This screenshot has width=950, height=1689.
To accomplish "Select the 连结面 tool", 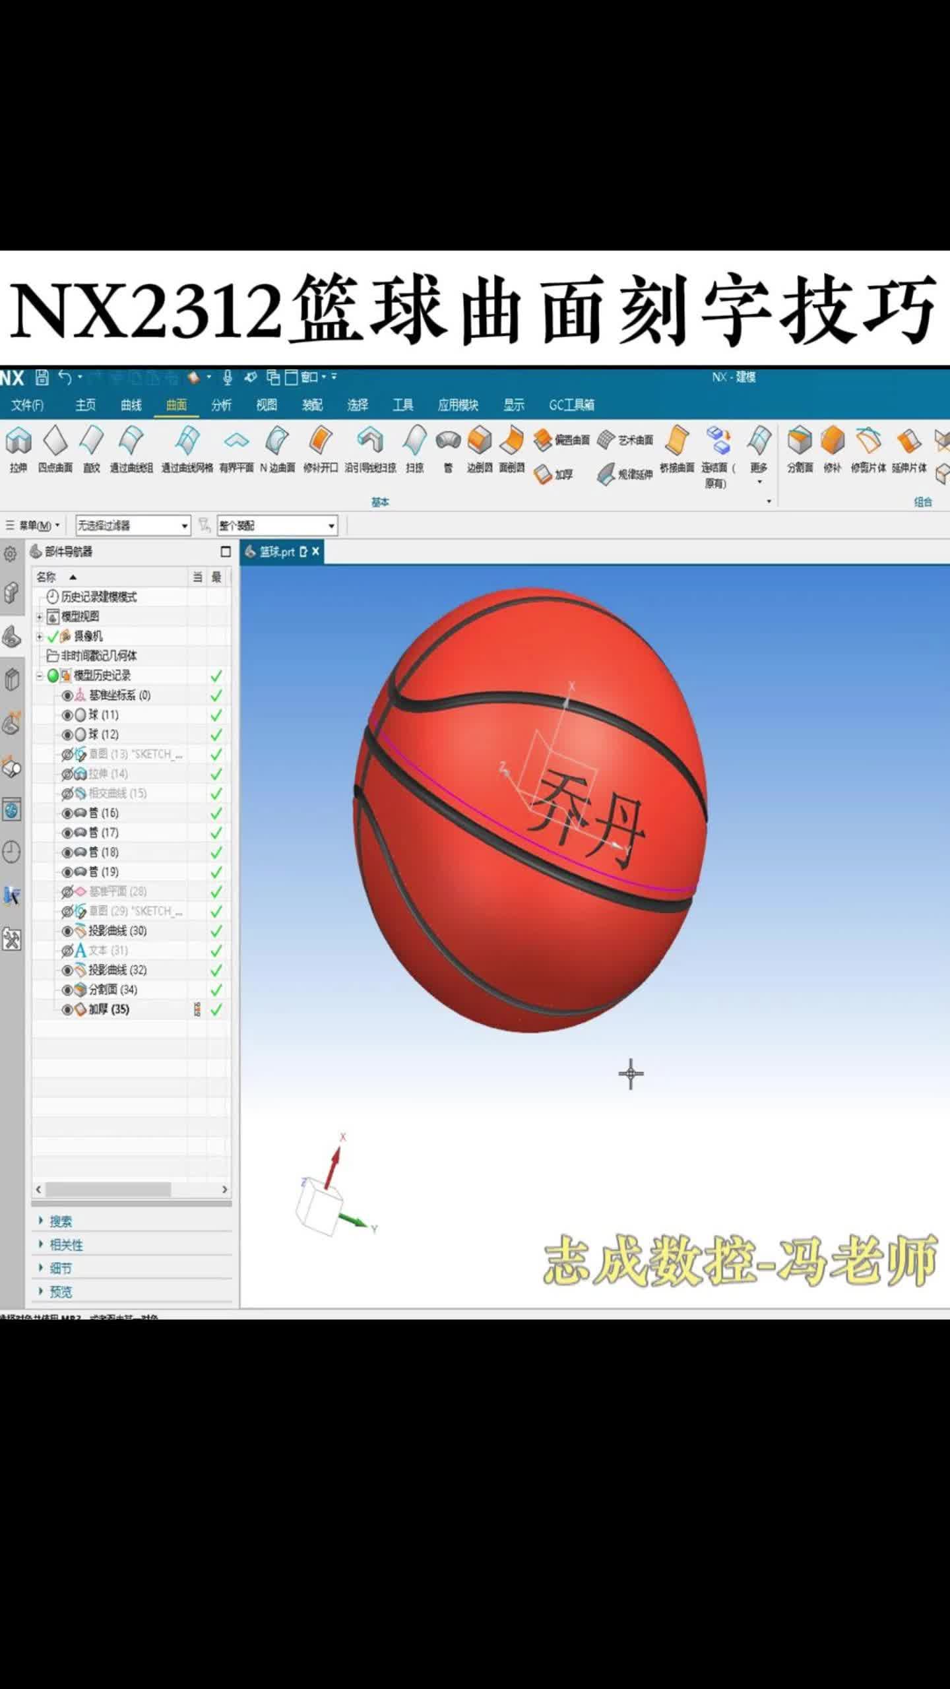I will tap(717, 457).
